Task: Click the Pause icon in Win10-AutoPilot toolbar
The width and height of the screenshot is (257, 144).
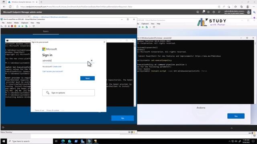Action: pos(19,26)
